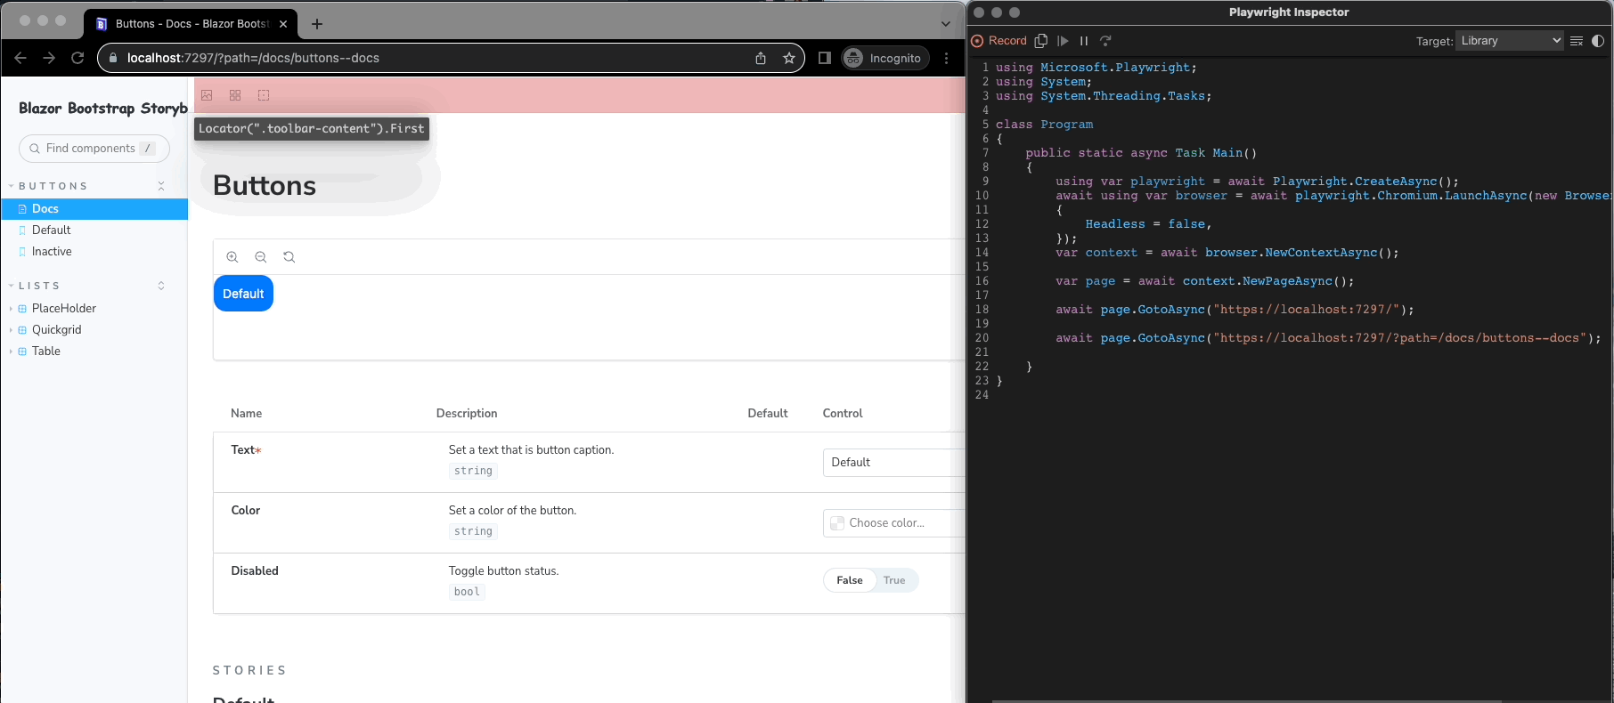Open the tab search chevron in Chrome

click(x=946, y=24)
